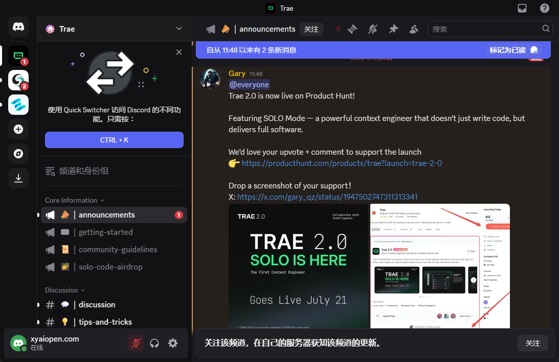
Task: Click your avatar in the user panel
Action: pyautogui.click(x=18, y=343)
